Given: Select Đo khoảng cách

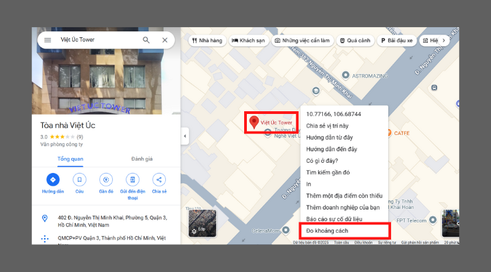Looking at the screenshot, I should click(327, 231).
